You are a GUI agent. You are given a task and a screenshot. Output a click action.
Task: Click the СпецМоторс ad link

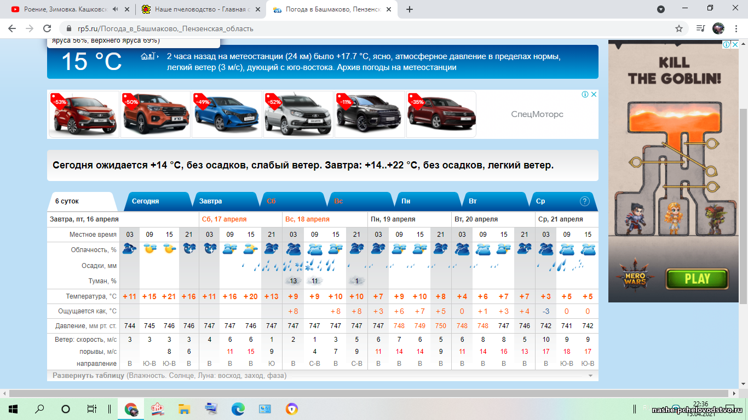pos(537,114)
